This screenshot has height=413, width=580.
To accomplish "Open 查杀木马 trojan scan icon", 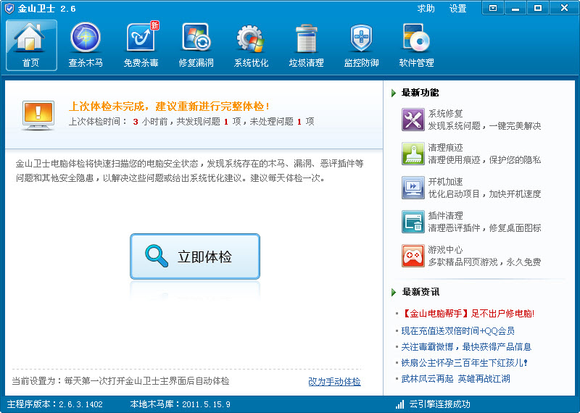I will (x=86, y=38).
